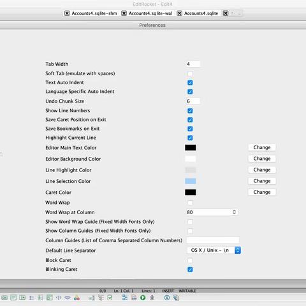Click the blue list tiles toolbar icon
This screenshot has width=306, height=306.
click(125, 298)
